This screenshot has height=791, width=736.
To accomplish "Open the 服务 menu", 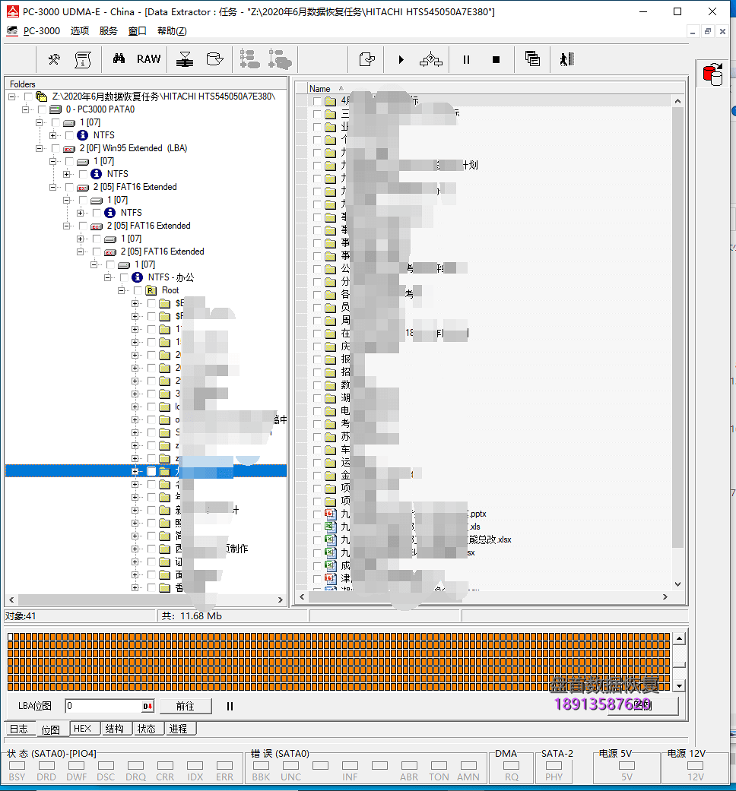I will [109, 30].
